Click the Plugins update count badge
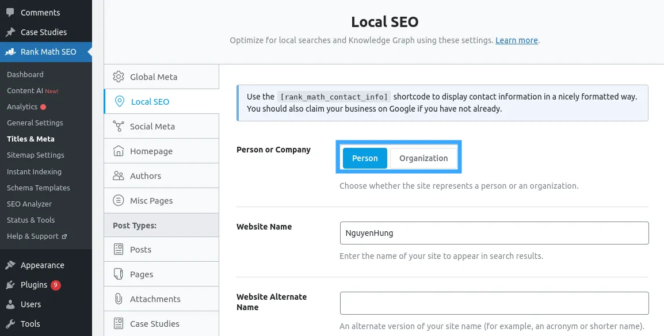This screenshot has height=336, width=664. [55, 285]
